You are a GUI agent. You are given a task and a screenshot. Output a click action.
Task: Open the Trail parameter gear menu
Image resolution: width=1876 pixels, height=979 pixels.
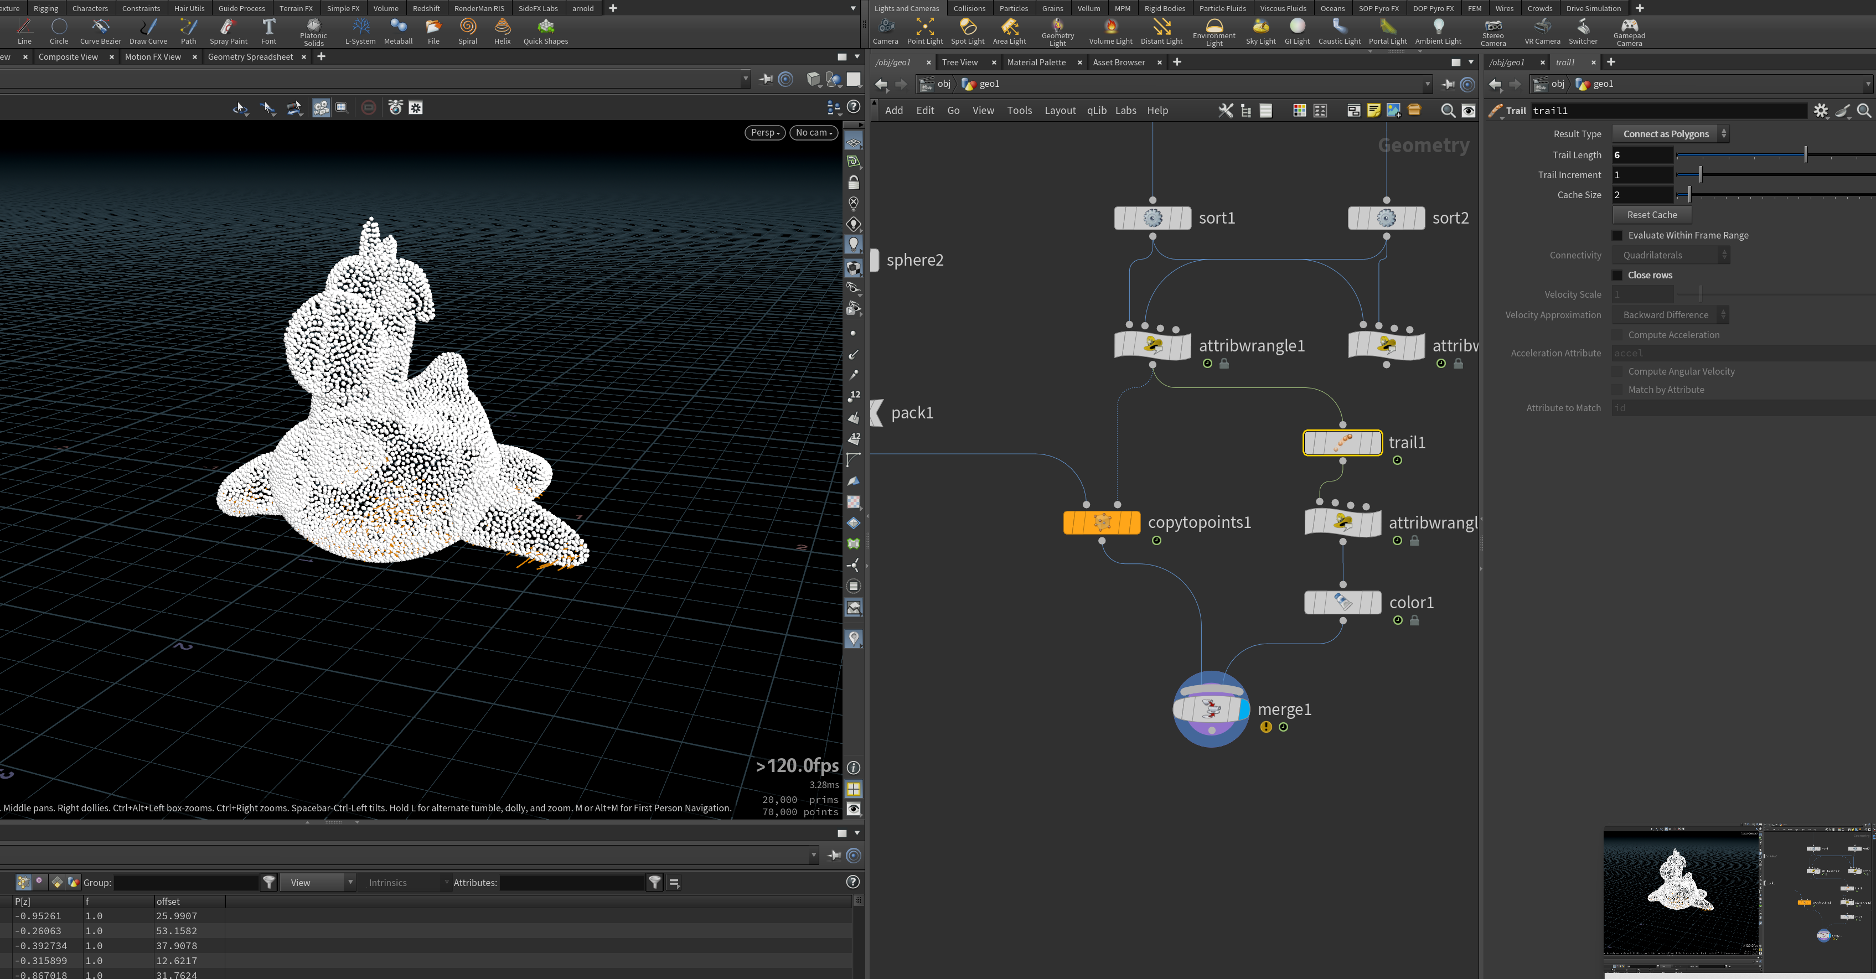[x=1821, y=111]
